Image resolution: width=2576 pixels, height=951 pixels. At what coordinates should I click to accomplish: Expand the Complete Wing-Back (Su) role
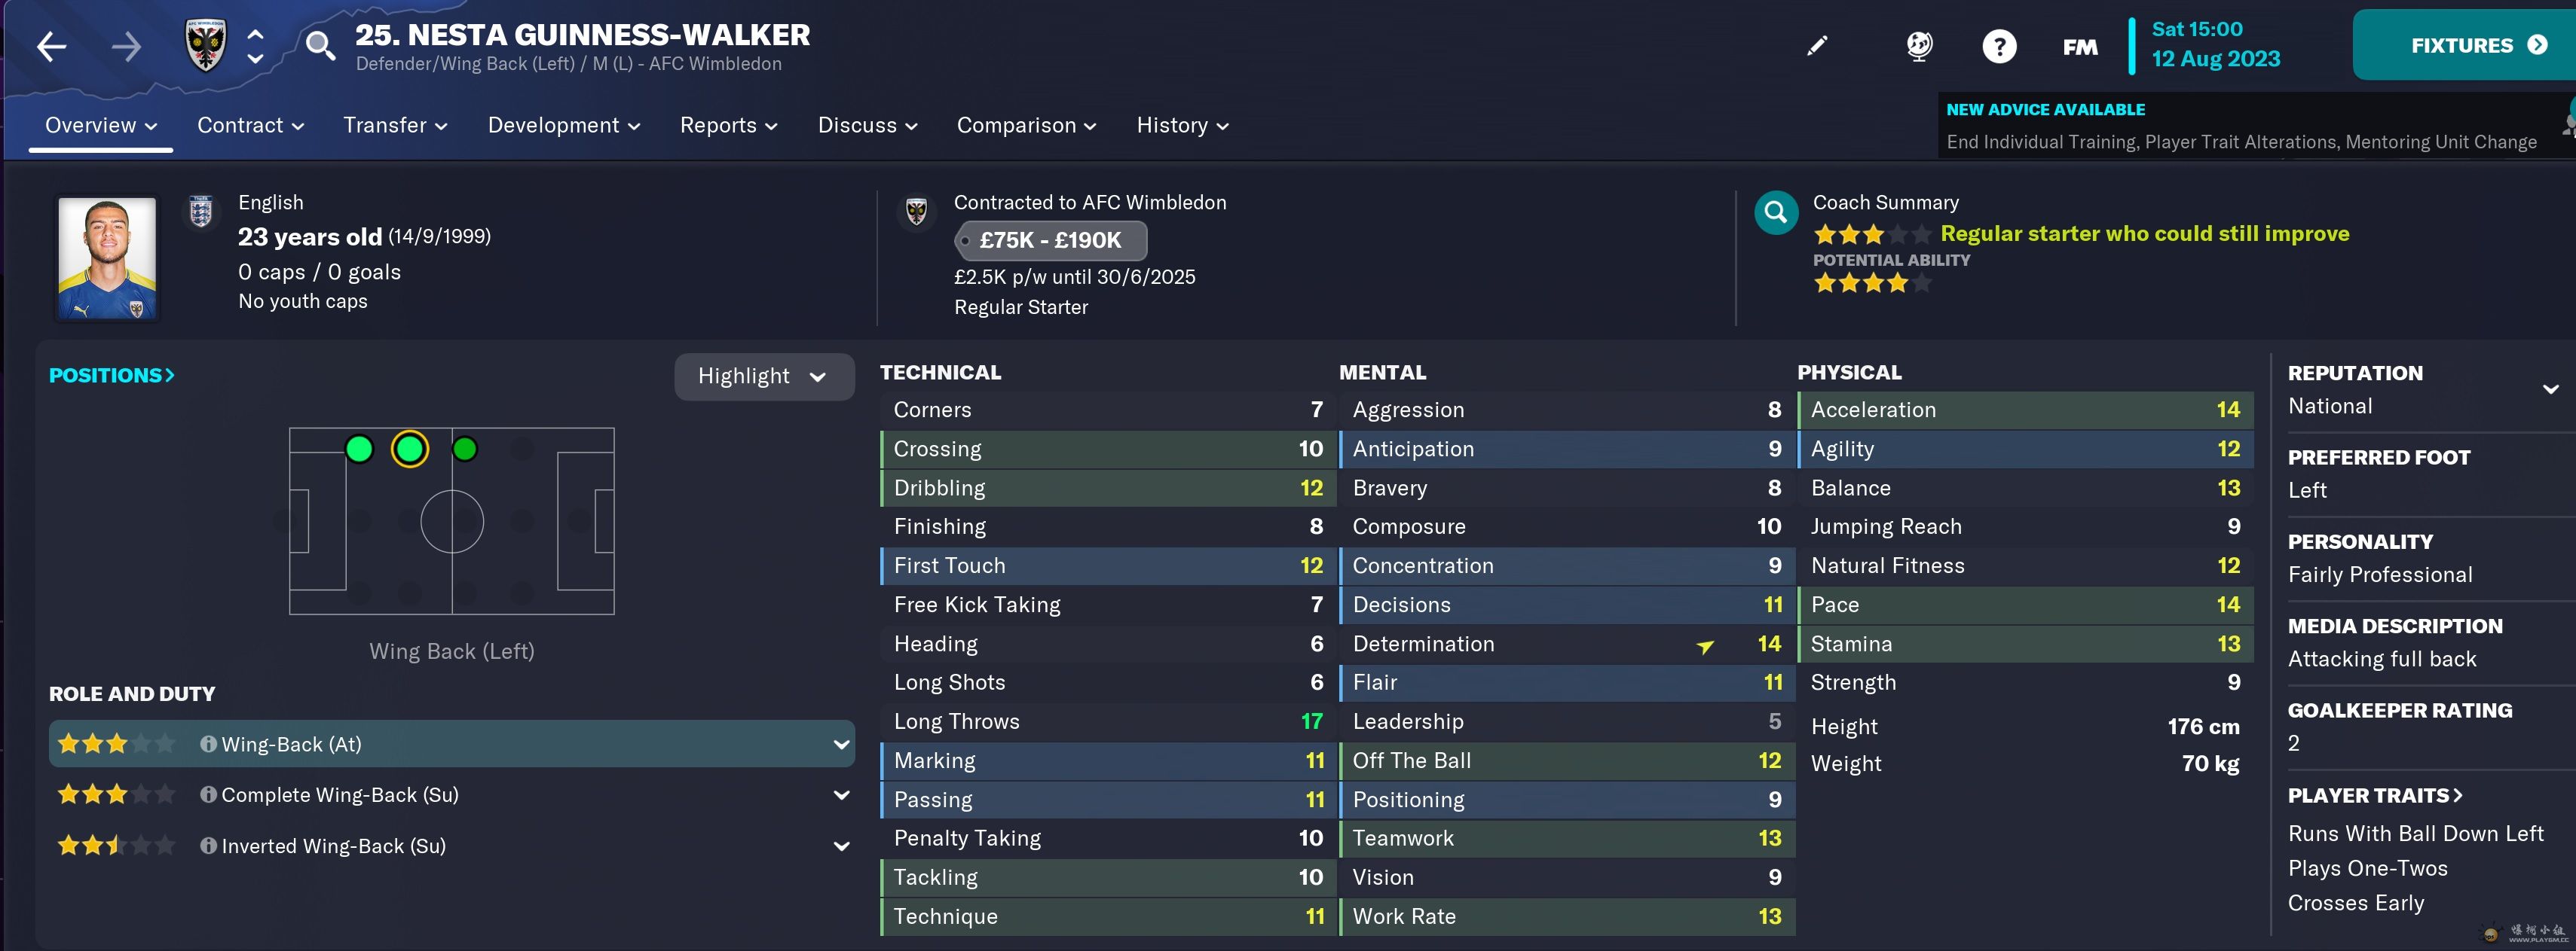(841, 795)
